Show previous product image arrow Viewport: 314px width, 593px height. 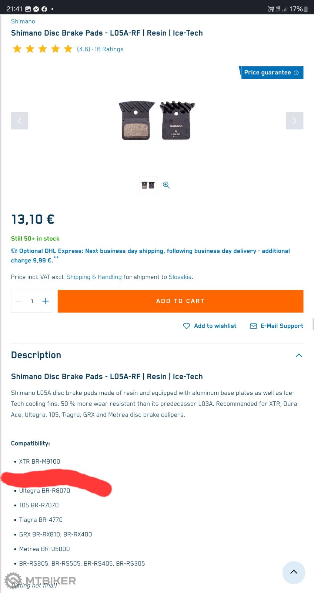click(x=20, y=120)
